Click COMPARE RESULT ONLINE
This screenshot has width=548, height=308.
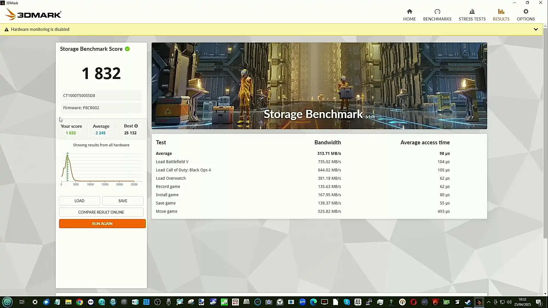pyautogui.click(x=101, y=212)
